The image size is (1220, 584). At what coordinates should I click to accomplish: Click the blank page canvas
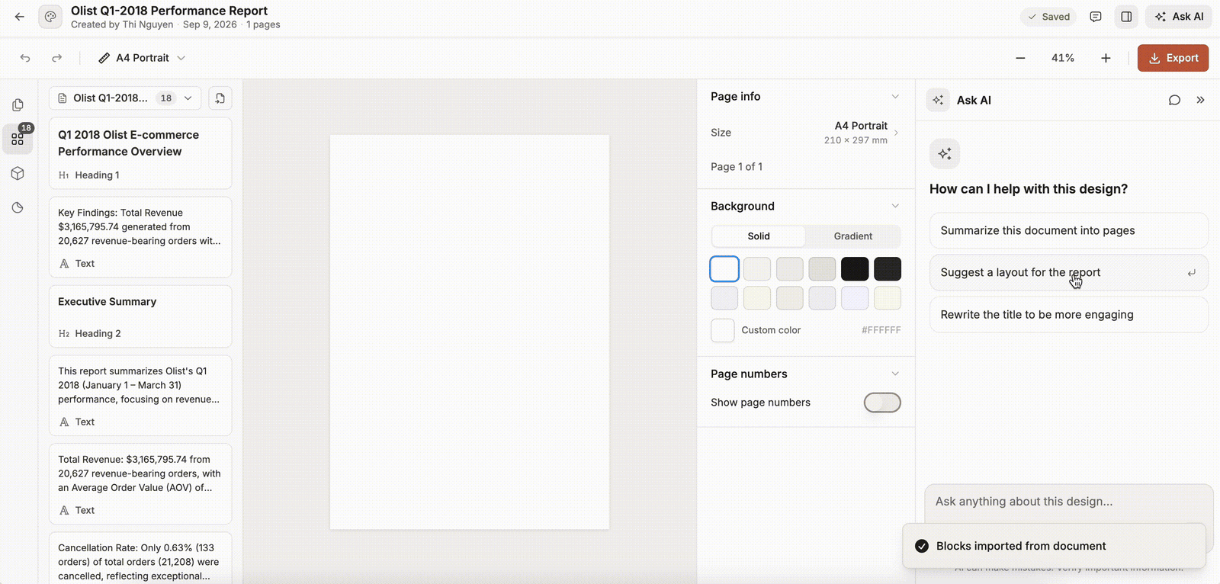470,332
